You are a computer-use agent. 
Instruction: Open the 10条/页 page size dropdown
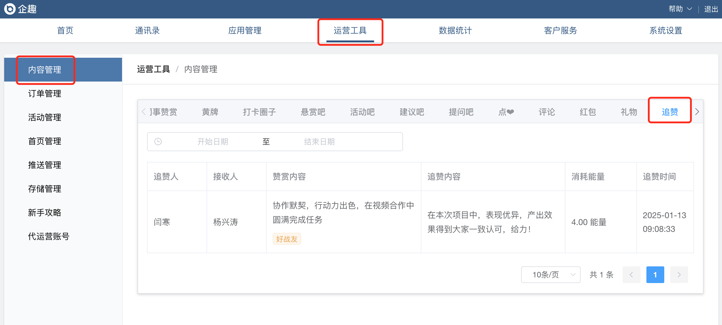pos(551,275)
